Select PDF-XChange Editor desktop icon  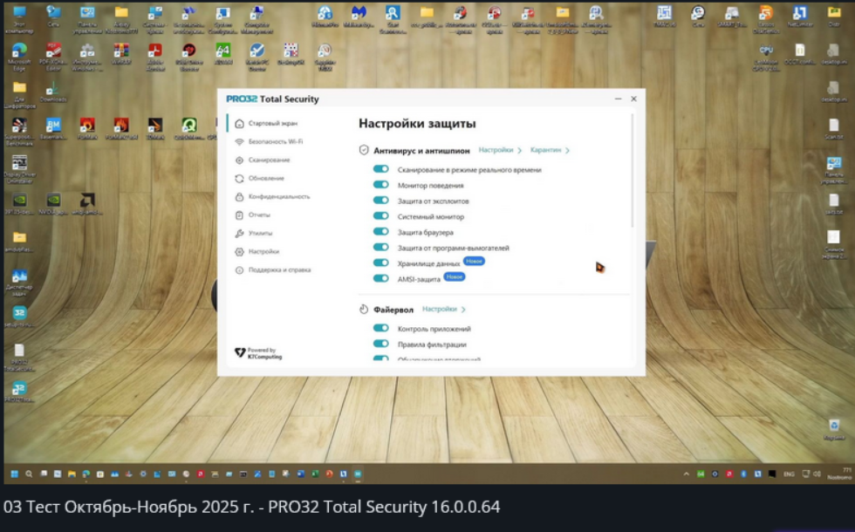(x=53, y=57)
